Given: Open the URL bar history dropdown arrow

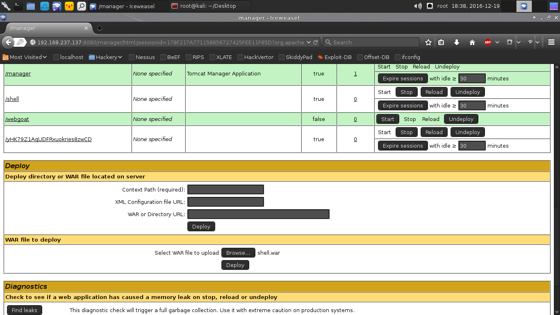Looking at the screenshot, I should (x=309, y=42).
